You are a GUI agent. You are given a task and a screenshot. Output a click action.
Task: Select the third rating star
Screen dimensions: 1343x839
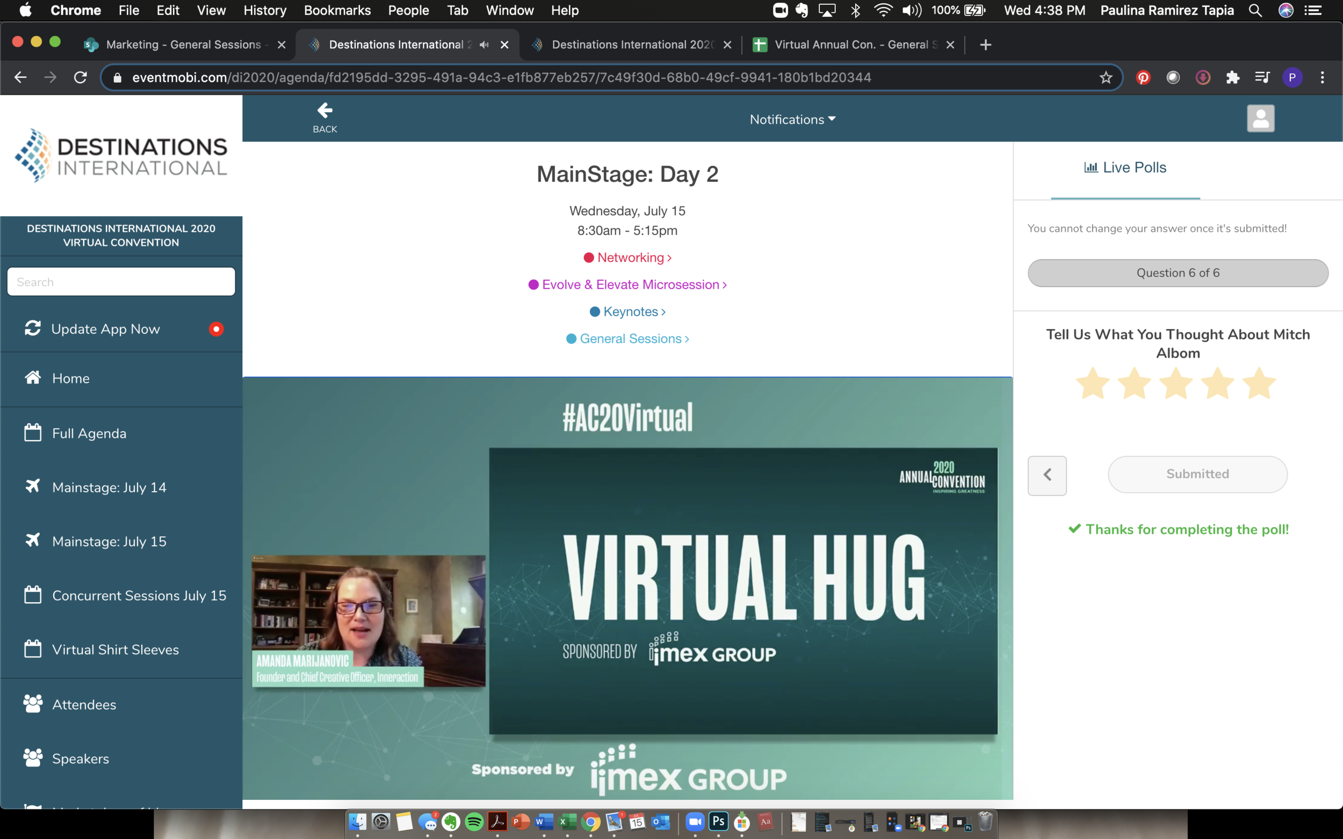1175,383
